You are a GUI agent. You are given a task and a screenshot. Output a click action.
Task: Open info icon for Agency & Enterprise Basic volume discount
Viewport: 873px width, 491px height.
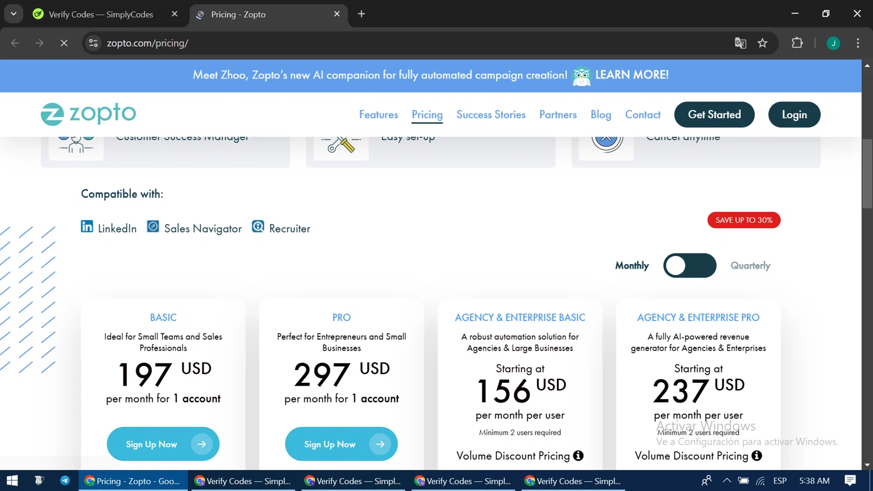pos(578,456)
